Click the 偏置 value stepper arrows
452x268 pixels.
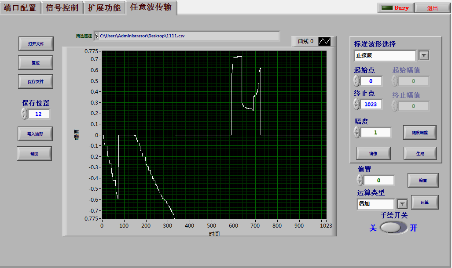click(x=360, y=181)
